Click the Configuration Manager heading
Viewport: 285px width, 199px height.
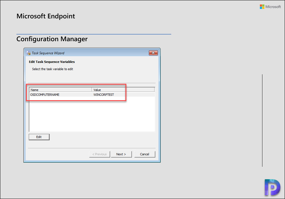(52, 39)
